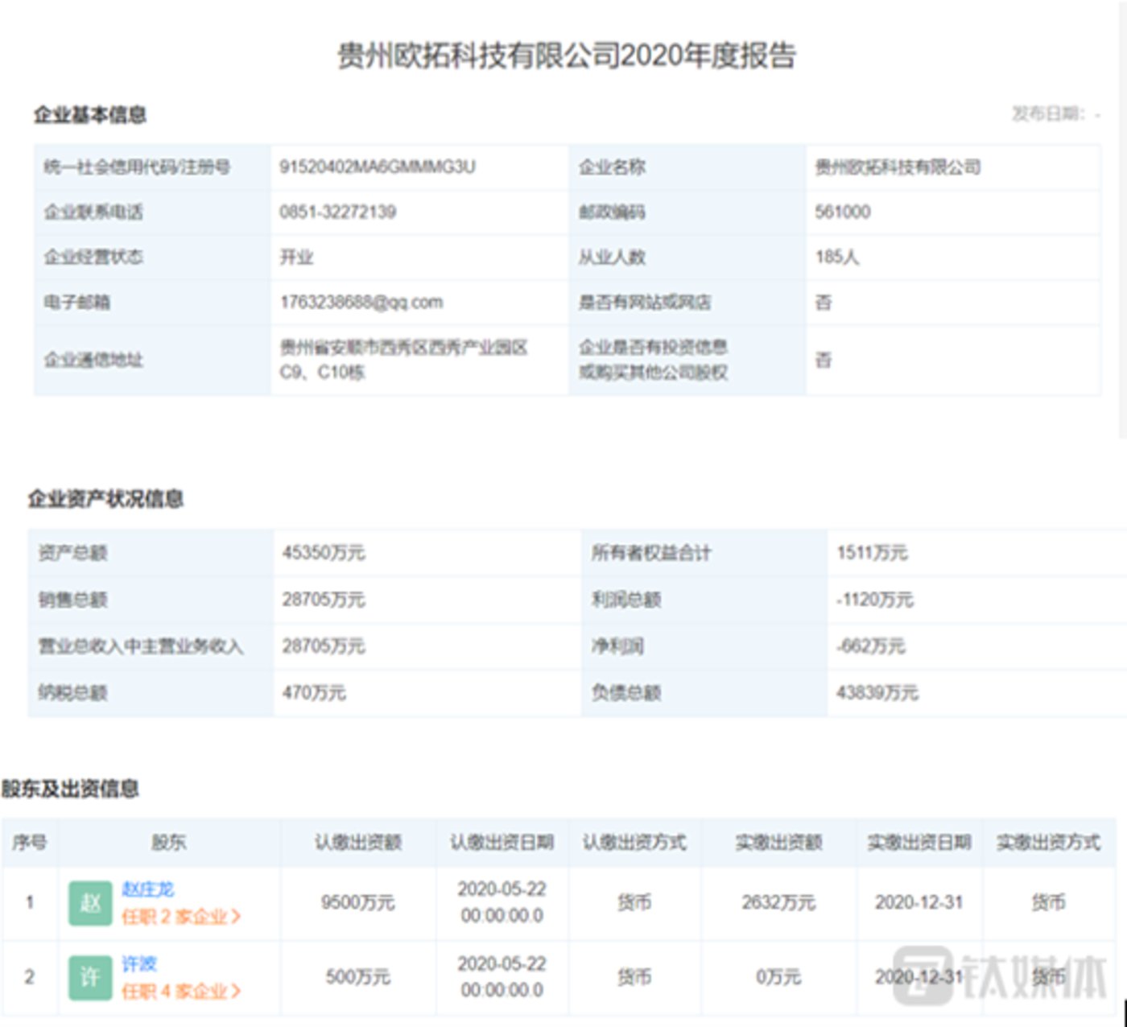Viewport: 1127px width, 1027px height.
Task: Click the green 许 shareholder avatar
Action: 90,977
